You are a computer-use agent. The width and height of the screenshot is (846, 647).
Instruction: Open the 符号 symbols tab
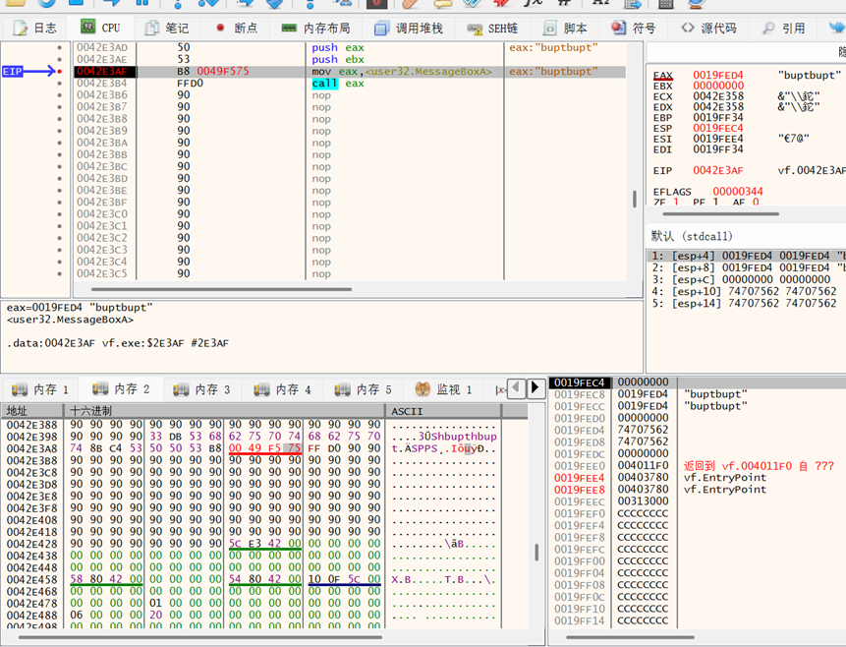coord(634,29)
